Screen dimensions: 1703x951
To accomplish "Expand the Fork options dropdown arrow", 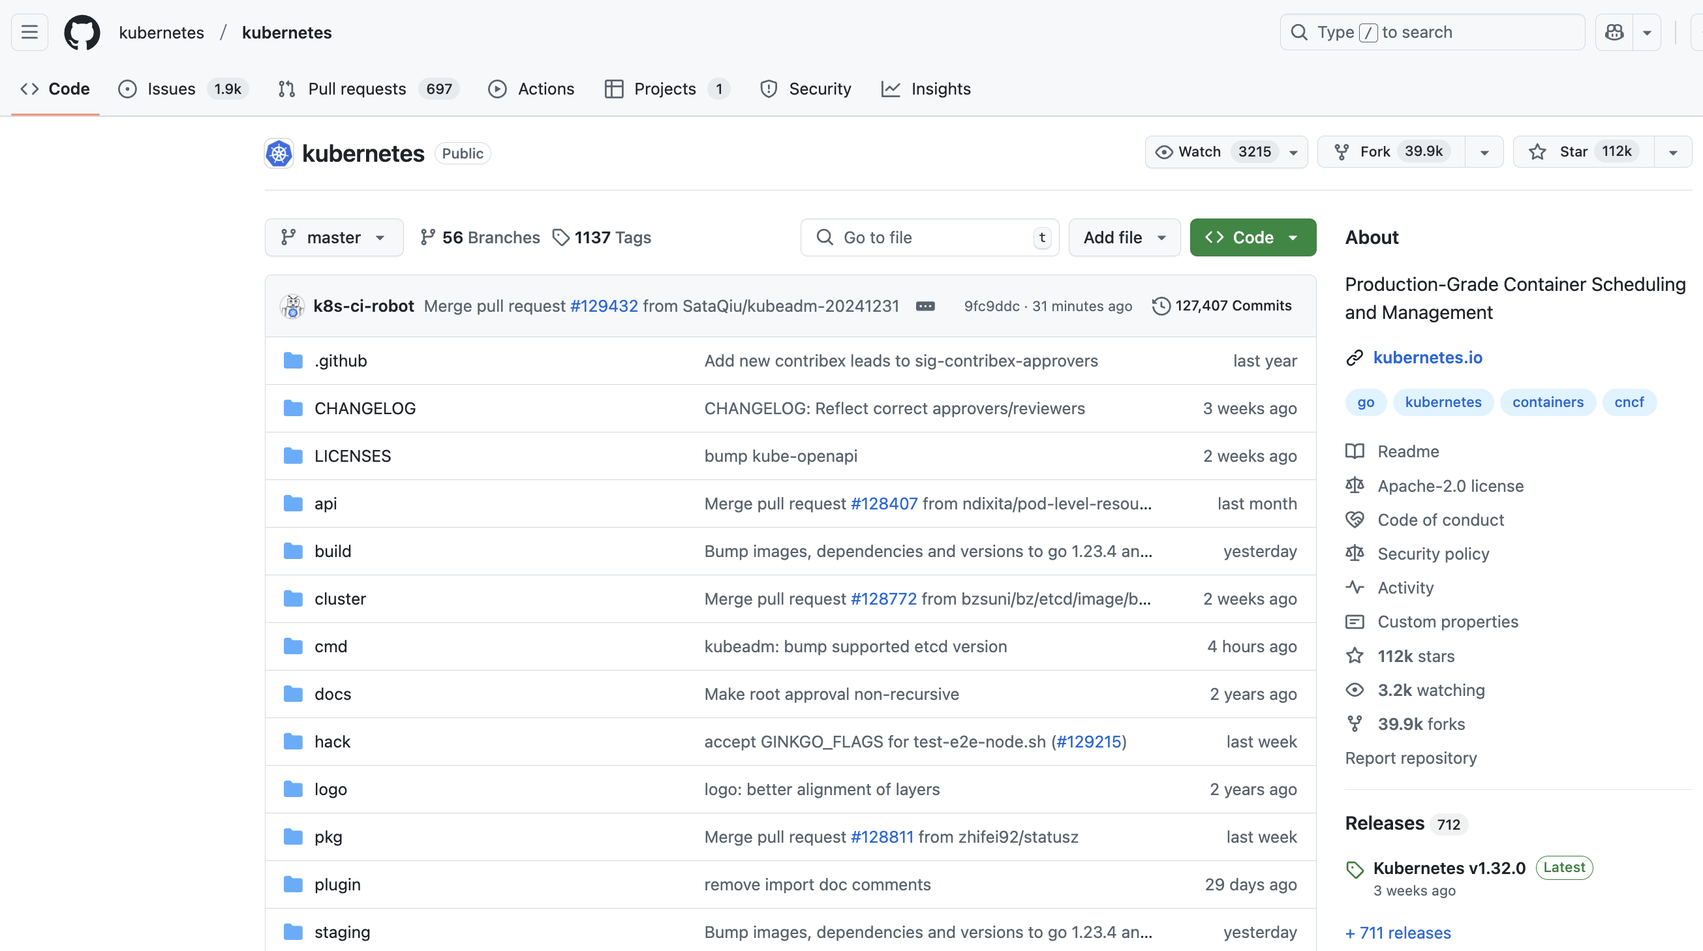I will point(1484,152).
